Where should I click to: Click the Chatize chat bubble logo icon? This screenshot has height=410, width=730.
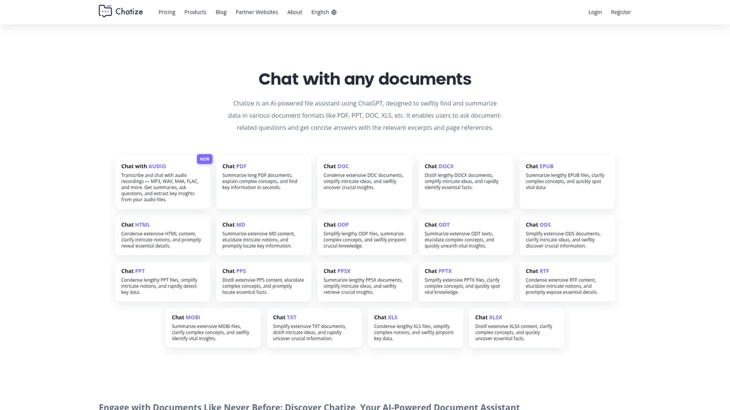coord(105,11)
